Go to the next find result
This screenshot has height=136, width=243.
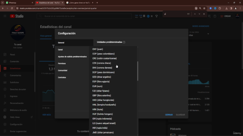(x=199, y=14)
